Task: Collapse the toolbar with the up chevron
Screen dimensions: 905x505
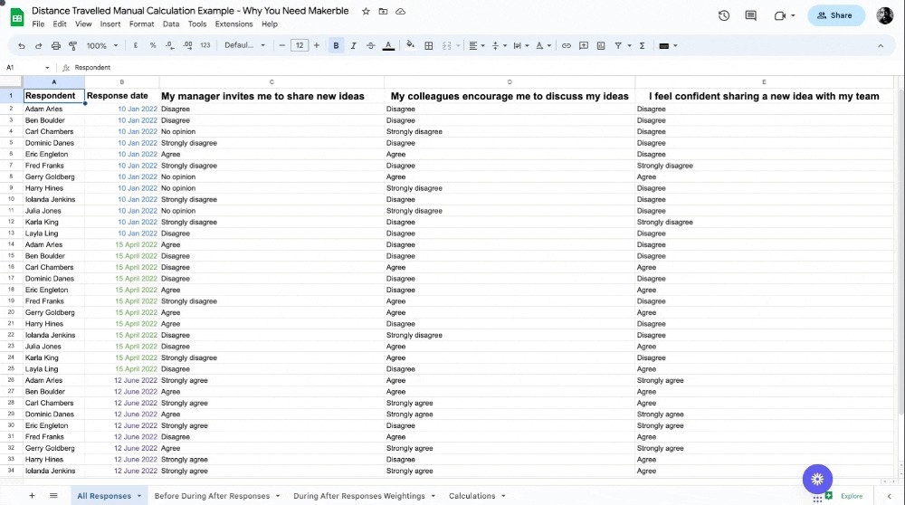Action: point(881,45)
